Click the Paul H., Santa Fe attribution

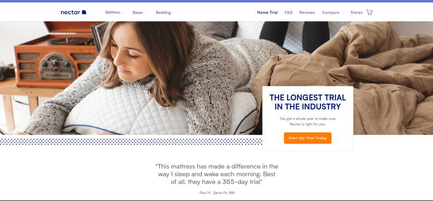[217, 193]
